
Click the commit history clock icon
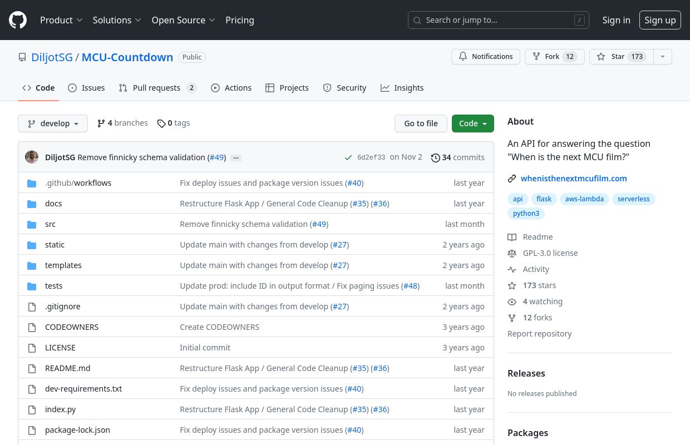(436, 157)
